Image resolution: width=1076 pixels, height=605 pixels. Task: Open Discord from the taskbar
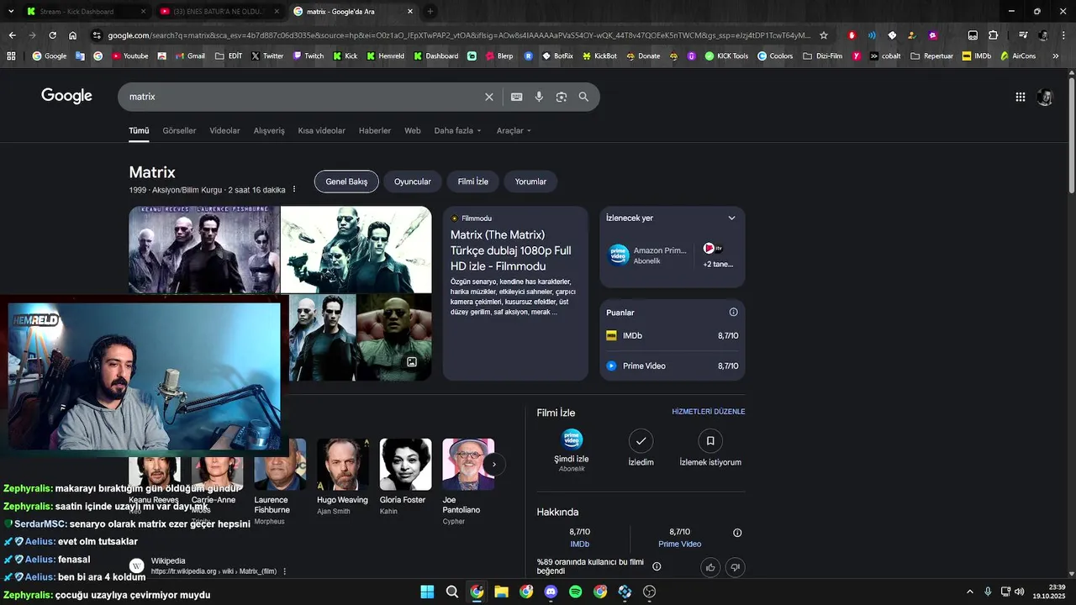[551, 592]
